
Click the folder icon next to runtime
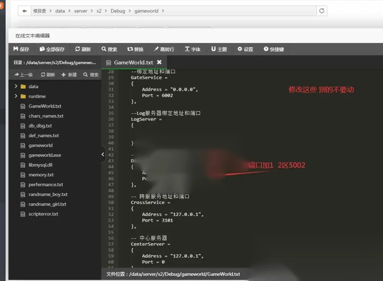23,96
